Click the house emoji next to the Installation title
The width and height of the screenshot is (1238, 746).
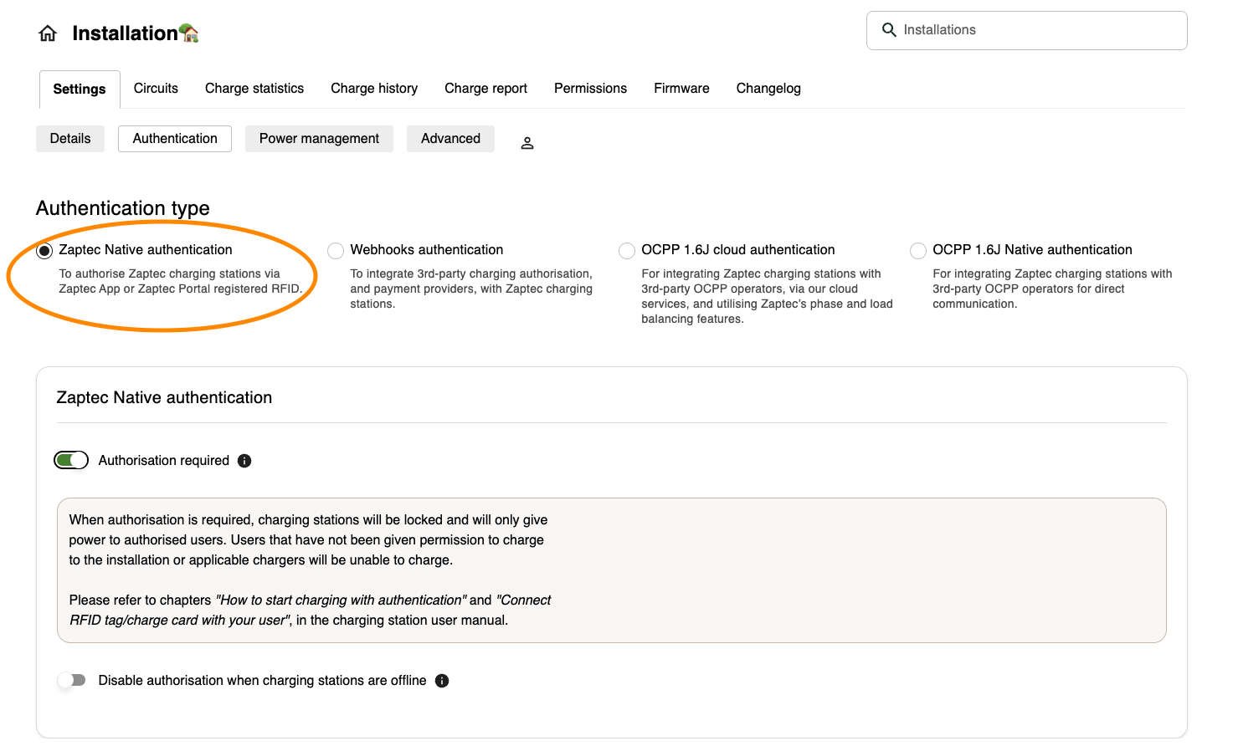[189, 33]
